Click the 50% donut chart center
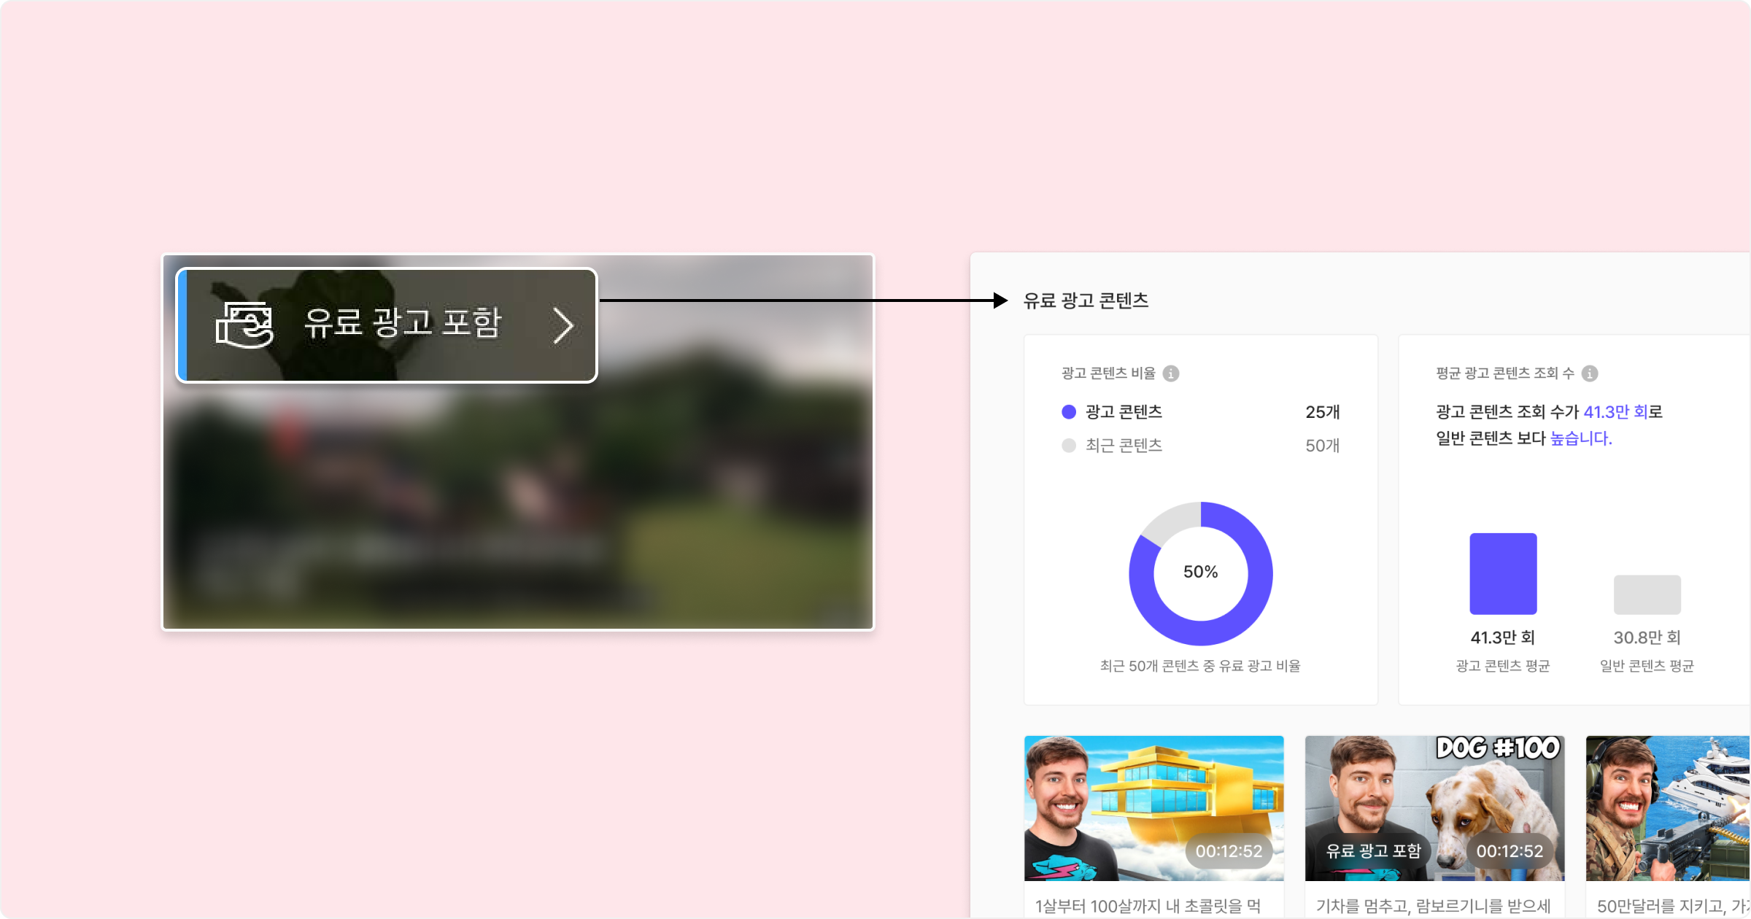This screenshot has width=1751, height=919. (1200, 573)
